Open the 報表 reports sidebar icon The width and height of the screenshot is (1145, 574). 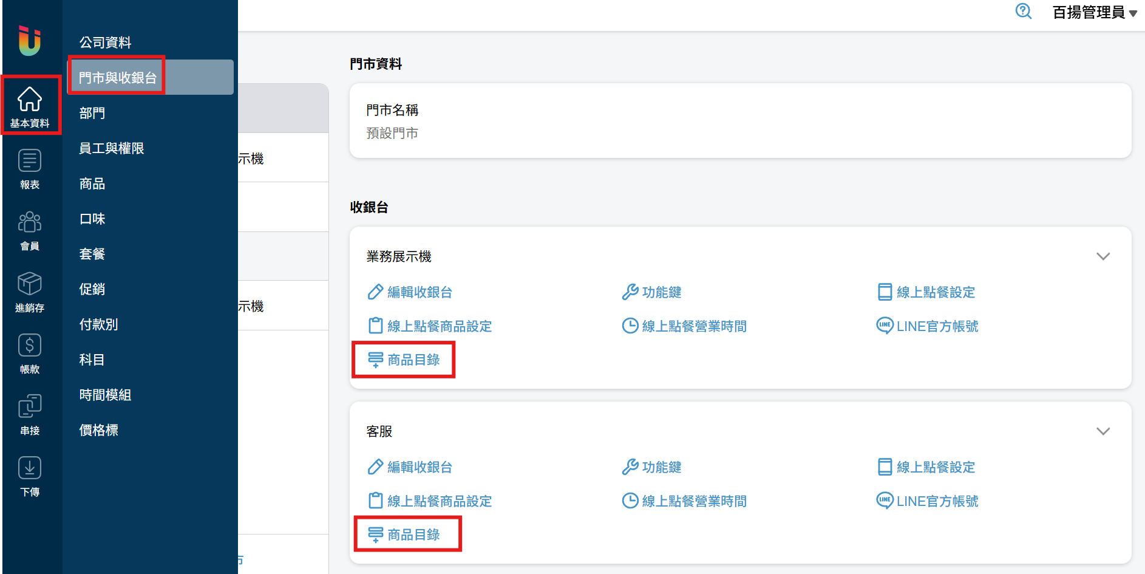[x=30, y=168]
